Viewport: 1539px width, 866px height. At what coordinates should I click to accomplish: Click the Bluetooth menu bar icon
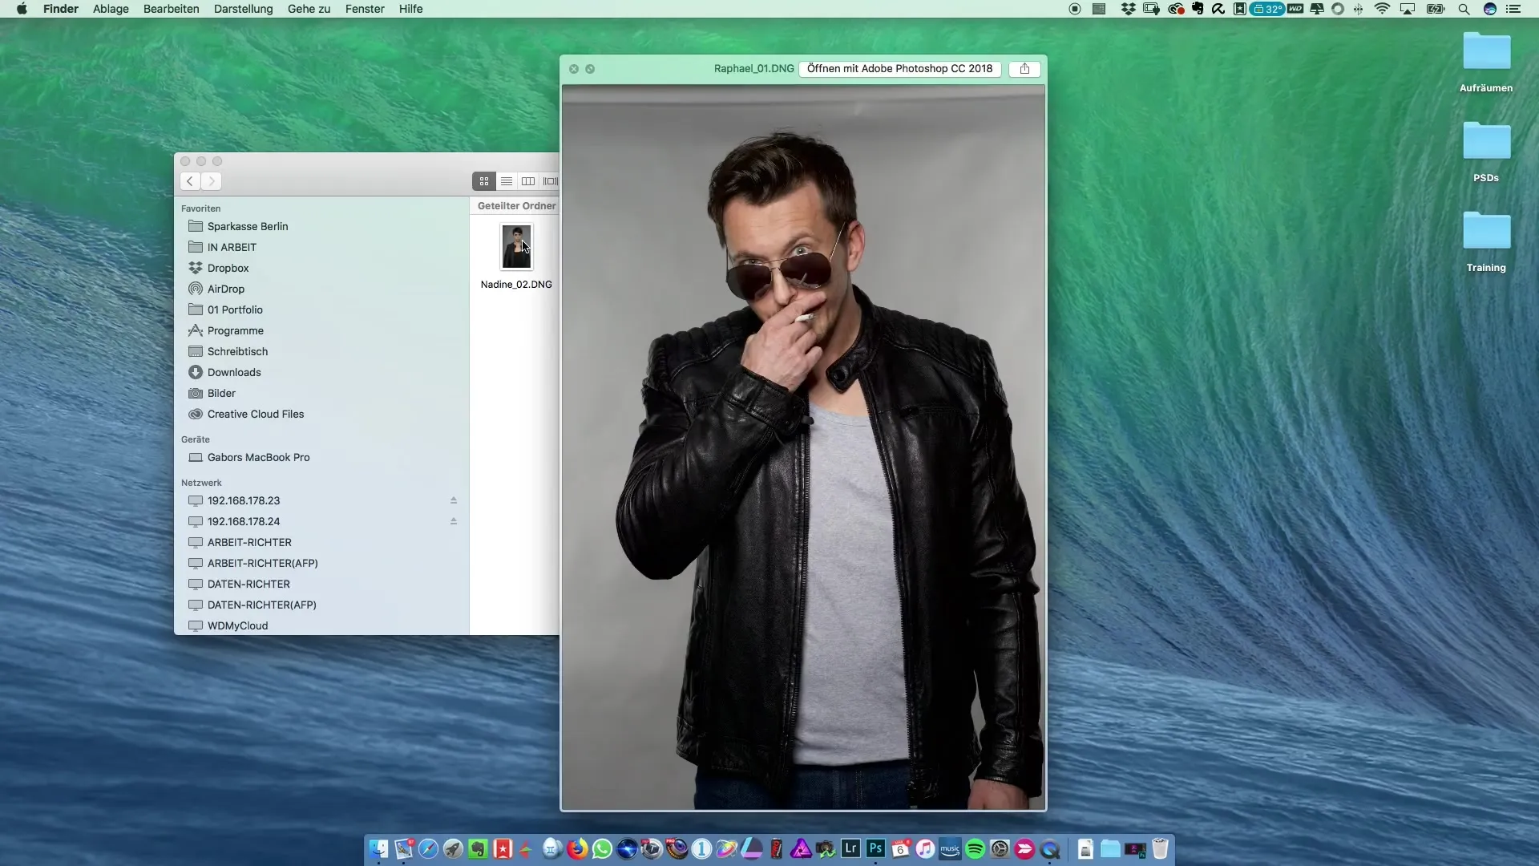point(1358,9)
